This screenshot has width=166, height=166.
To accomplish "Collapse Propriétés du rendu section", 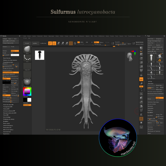I will pyautogui.click(x=8, y=62).
